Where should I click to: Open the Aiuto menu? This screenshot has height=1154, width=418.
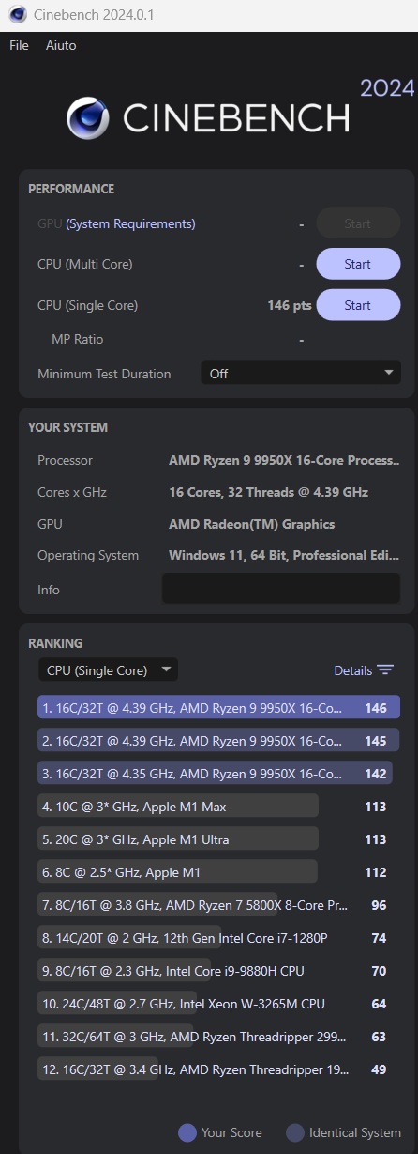point(61,45)
